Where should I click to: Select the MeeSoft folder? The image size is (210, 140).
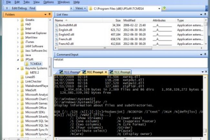31,90
